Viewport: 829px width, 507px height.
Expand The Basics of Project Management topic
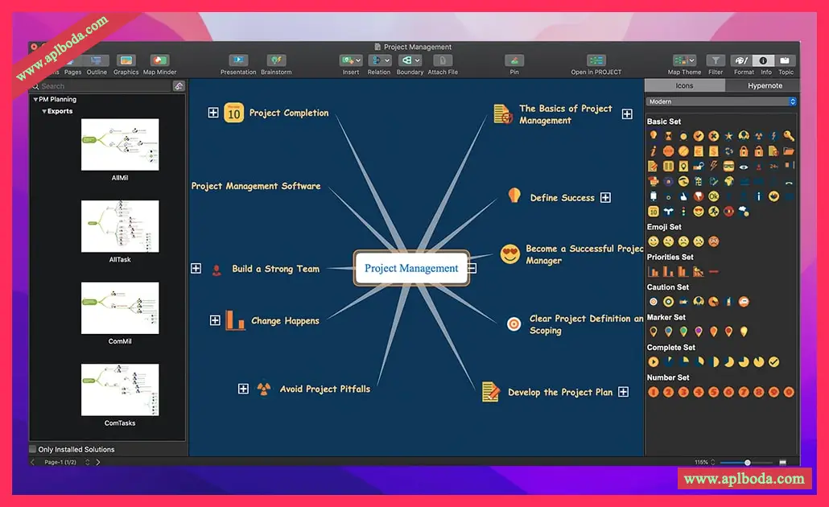pyautogui.click(x=627, y=114)
